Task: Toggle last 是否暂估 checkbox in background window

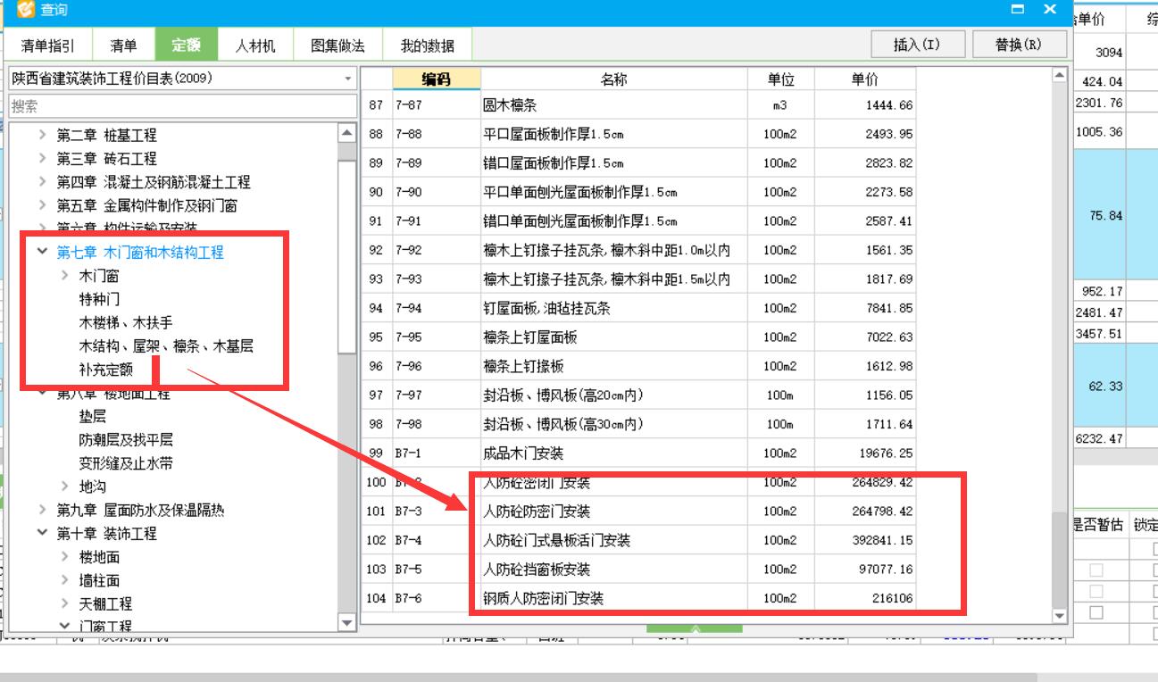Action: point(1096,612)
